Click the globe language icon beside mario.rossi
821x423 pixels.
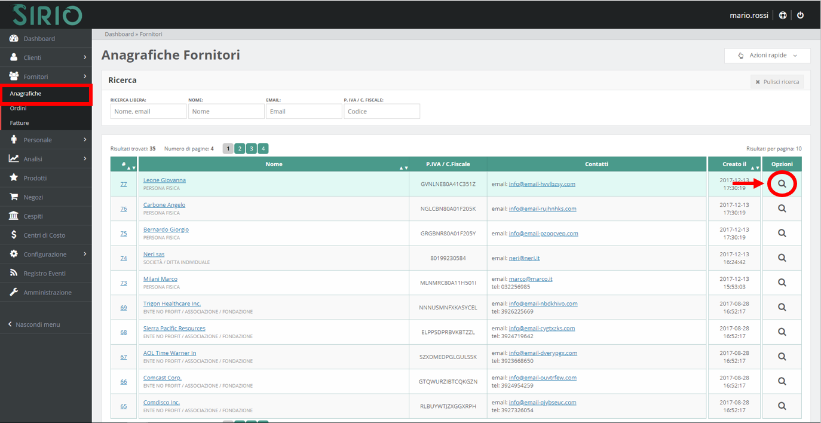783,16
